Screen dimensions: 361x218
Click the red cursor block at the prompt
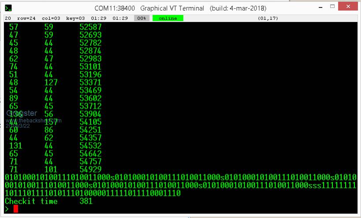[x=16, y=209]
